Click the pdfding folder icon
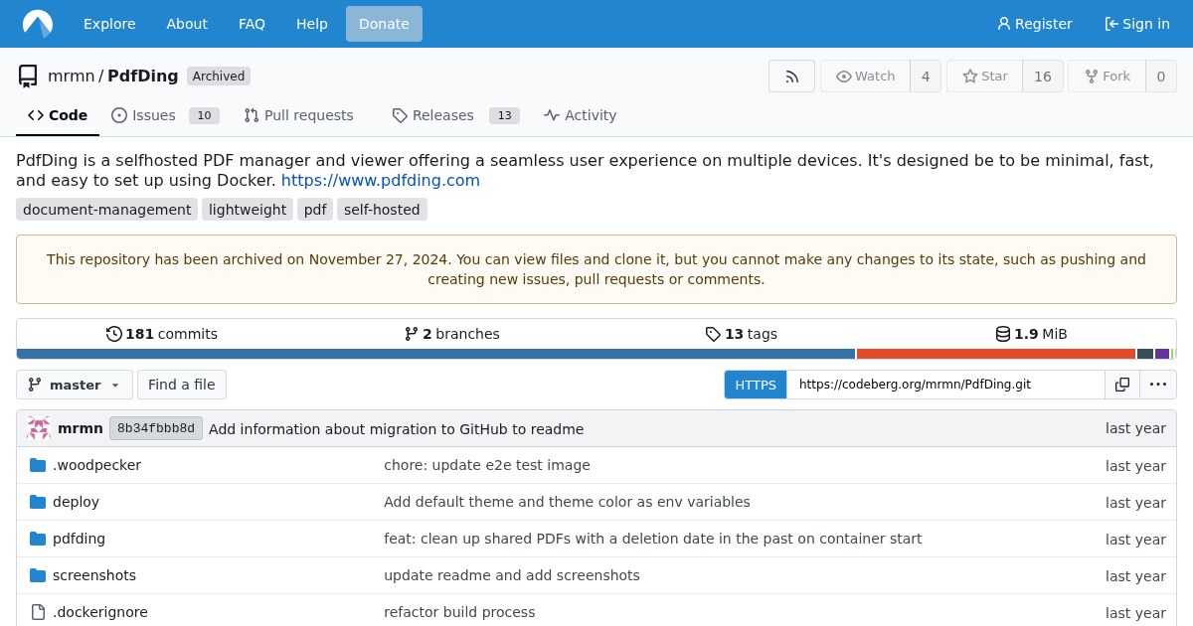Screen dimensions: 1193x626 (x=38, y=539)
